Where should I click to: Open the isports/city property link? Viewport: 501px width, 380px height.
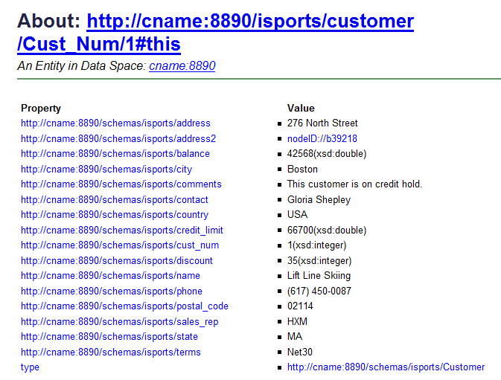coord(106,169)
